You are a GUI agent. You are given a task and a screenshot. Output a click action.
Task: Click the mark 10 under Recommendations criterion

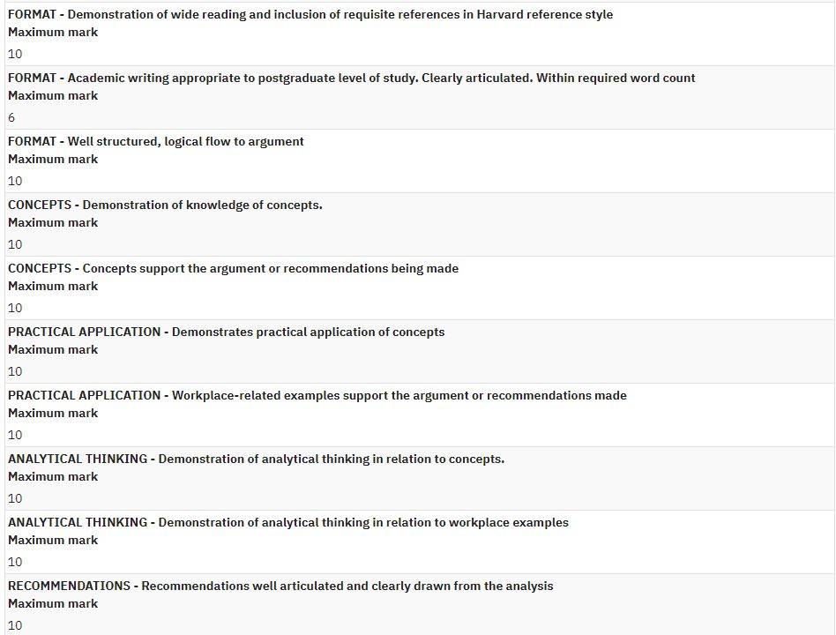[x=15, y=625]
